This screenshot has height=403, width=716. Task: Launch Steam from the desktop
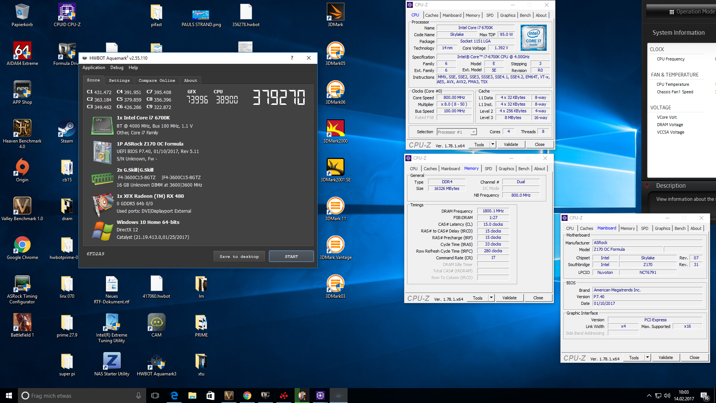pos(67,132)
